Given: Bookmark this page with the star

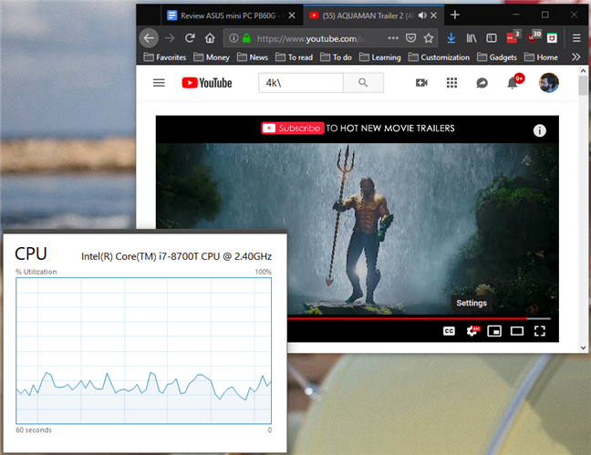Looking at the screenshot, I should tap(428, 37).
